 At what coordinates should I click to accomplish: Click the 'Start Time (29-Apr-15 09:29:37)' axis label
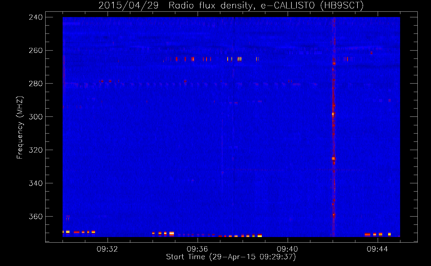pyautogui.click(x=231, y=257)
